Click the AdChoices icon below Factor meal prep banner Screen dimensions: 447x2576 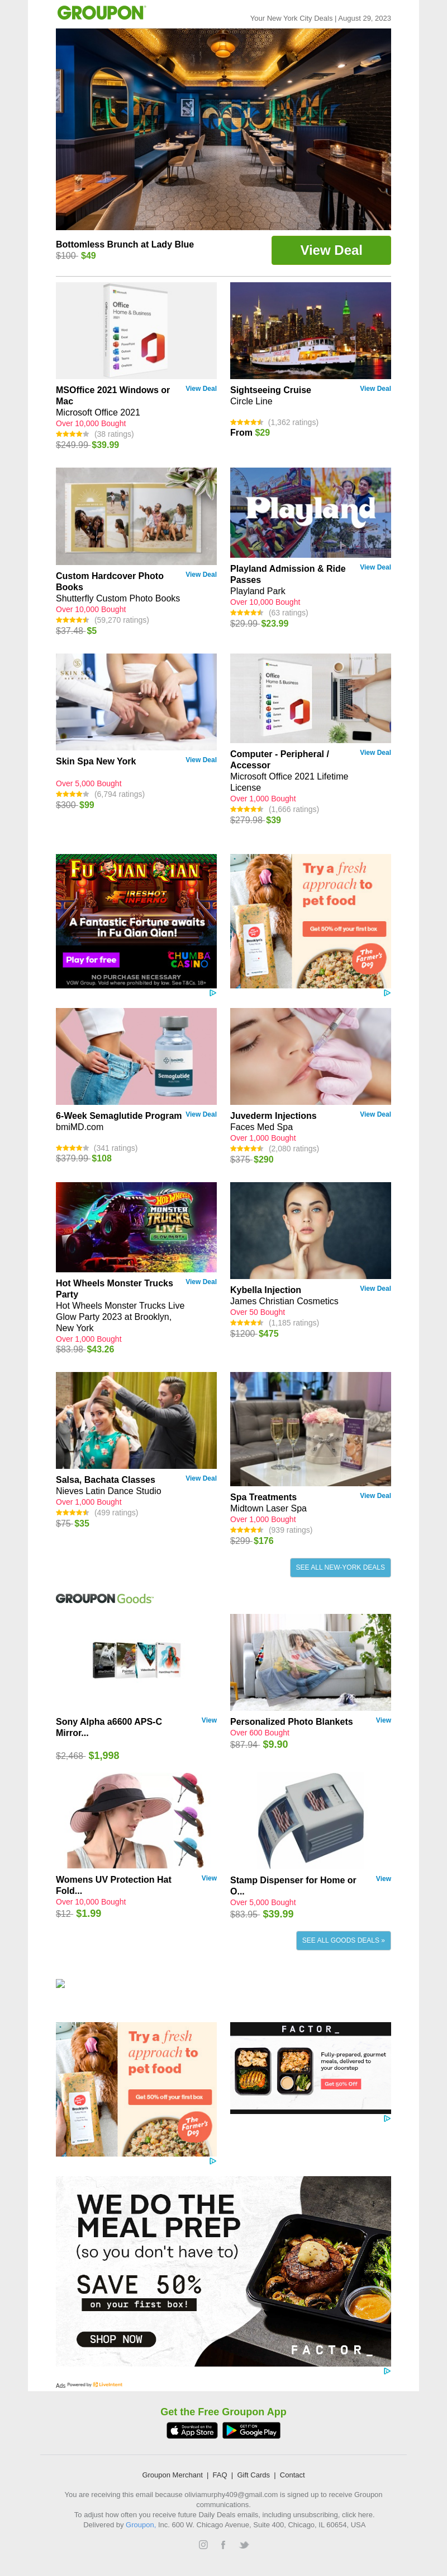click(x=387, y=2371)
